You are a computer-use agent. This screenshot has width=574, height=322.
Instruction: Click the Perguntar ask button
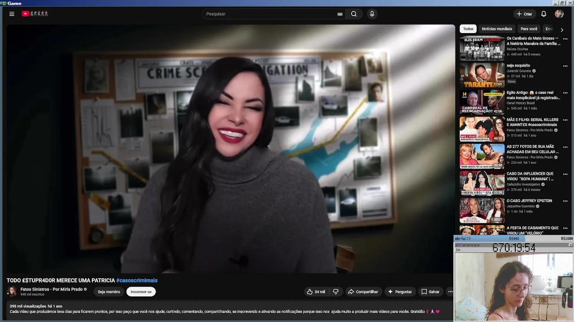click(x=400, y=292)
